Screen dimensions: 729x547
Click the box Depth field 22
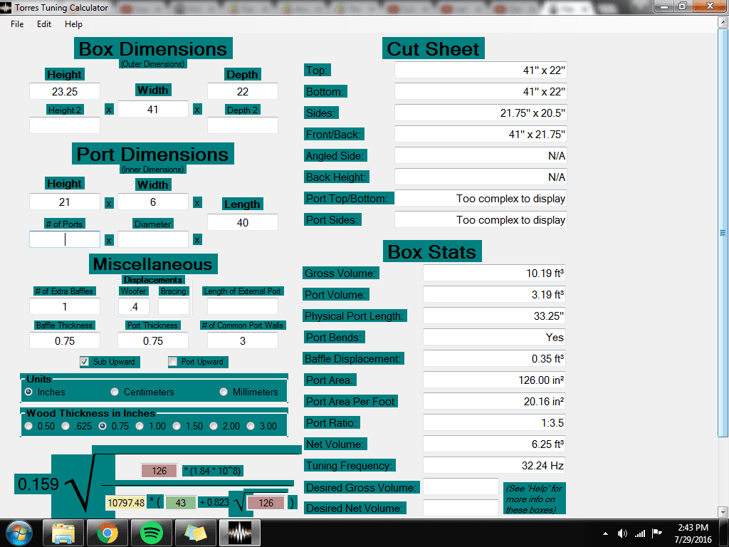(243, 91)
